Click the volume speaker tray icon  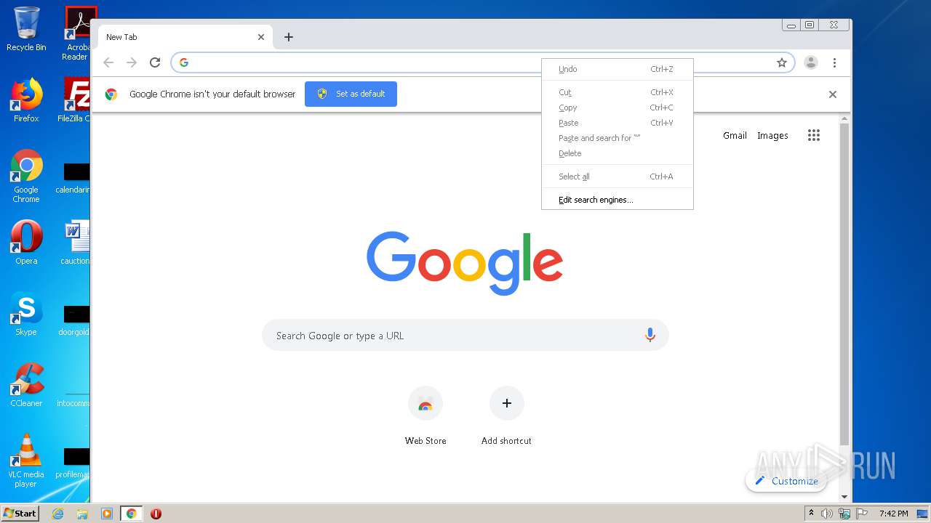tap(827, 514)
